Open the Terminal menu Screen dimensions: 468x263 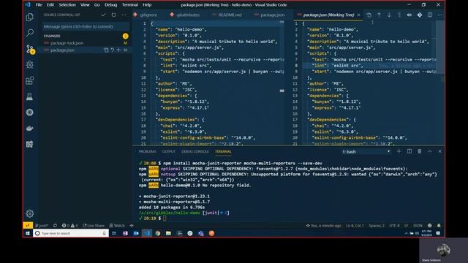pyautogui.click(x=130, y=5)
